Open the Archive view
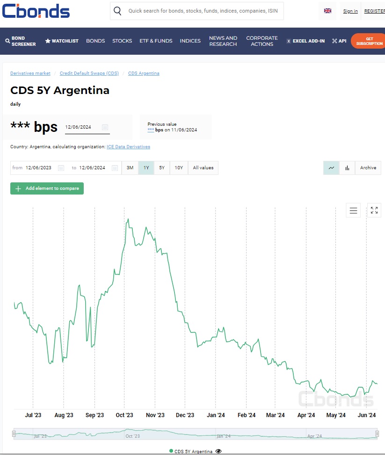 pyautogui.click(x=368, y=168)
